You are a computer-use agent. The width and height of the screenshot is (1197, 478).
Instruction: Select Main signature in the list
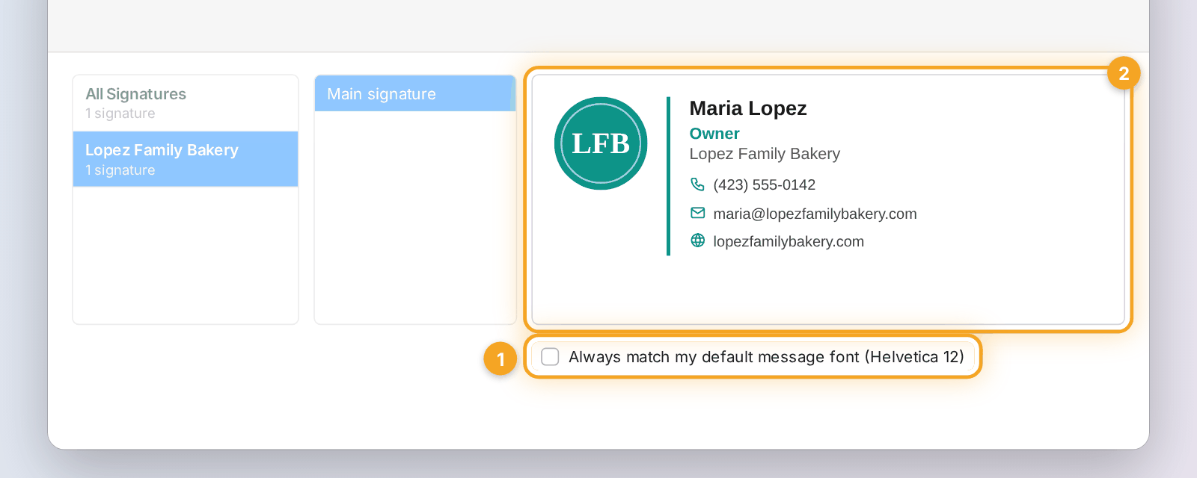(415, 93)
